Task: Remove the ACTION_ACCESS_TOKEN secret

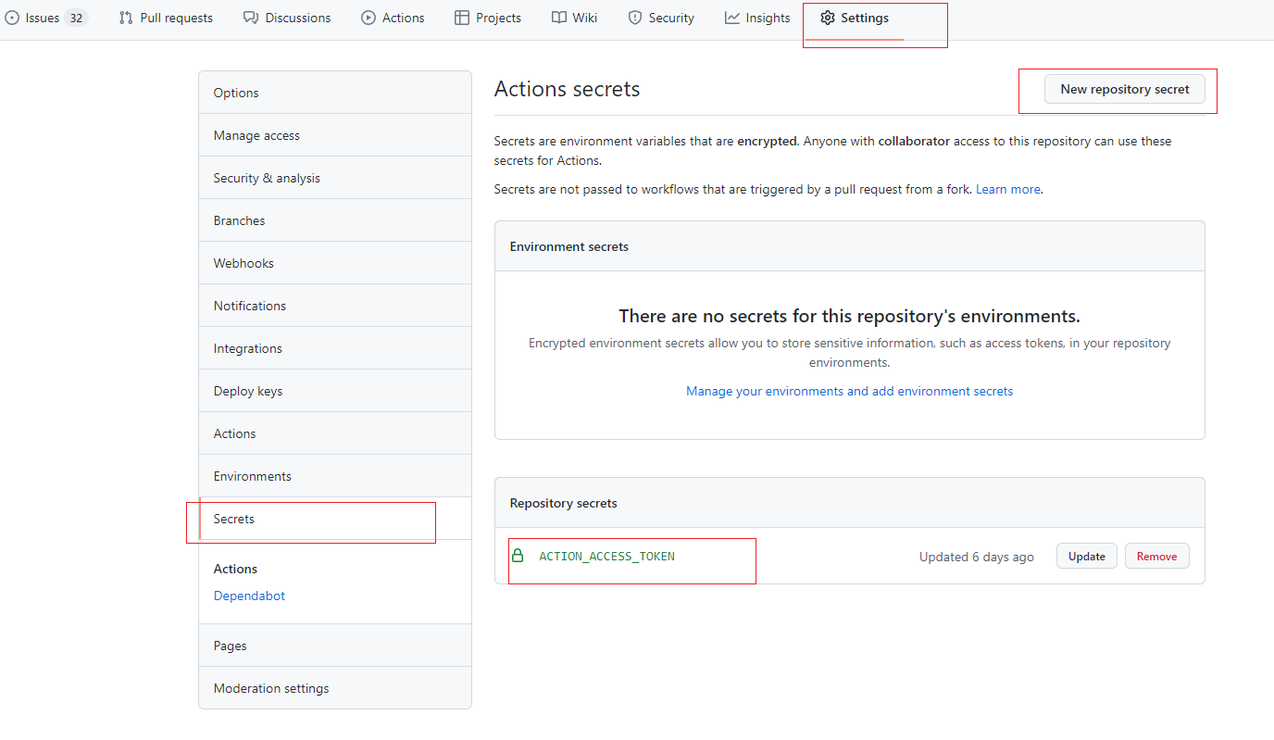Action: (x=1156, y=556)
